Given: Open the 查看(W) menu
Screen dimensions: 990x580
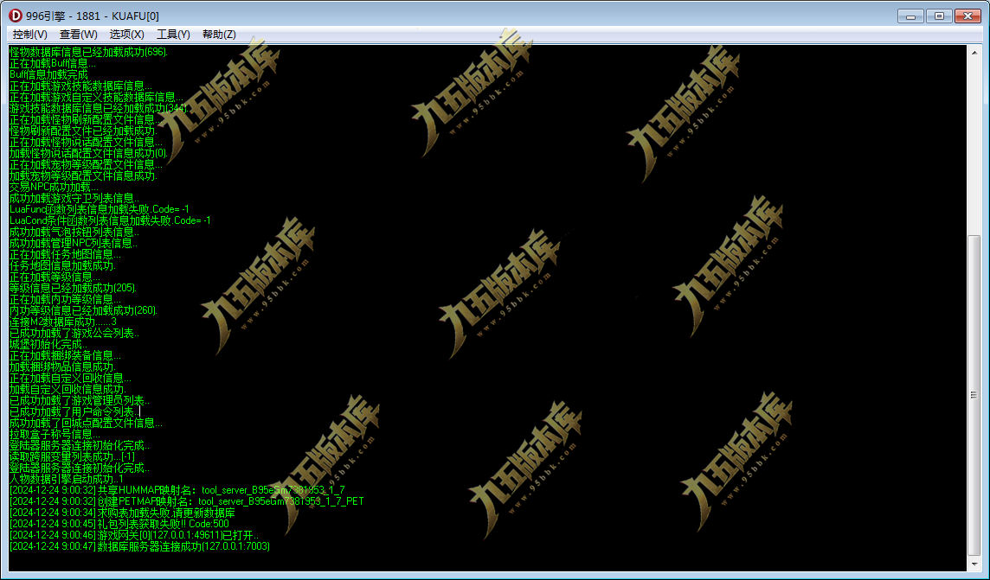Looking at the screenshot, I should coord(78,34).
